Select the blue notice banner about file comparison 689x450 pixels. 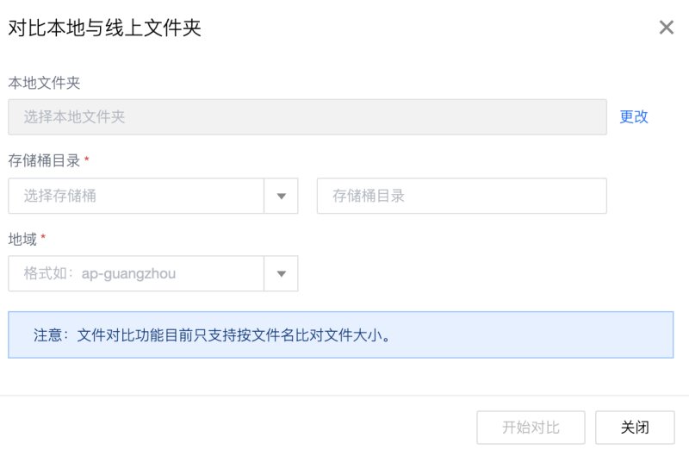(x=340, y=334)
